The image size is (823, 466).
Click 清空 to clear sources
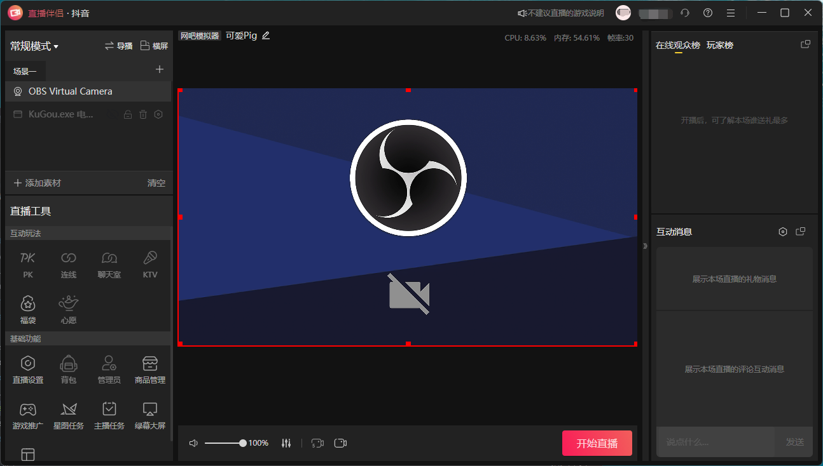156,183
